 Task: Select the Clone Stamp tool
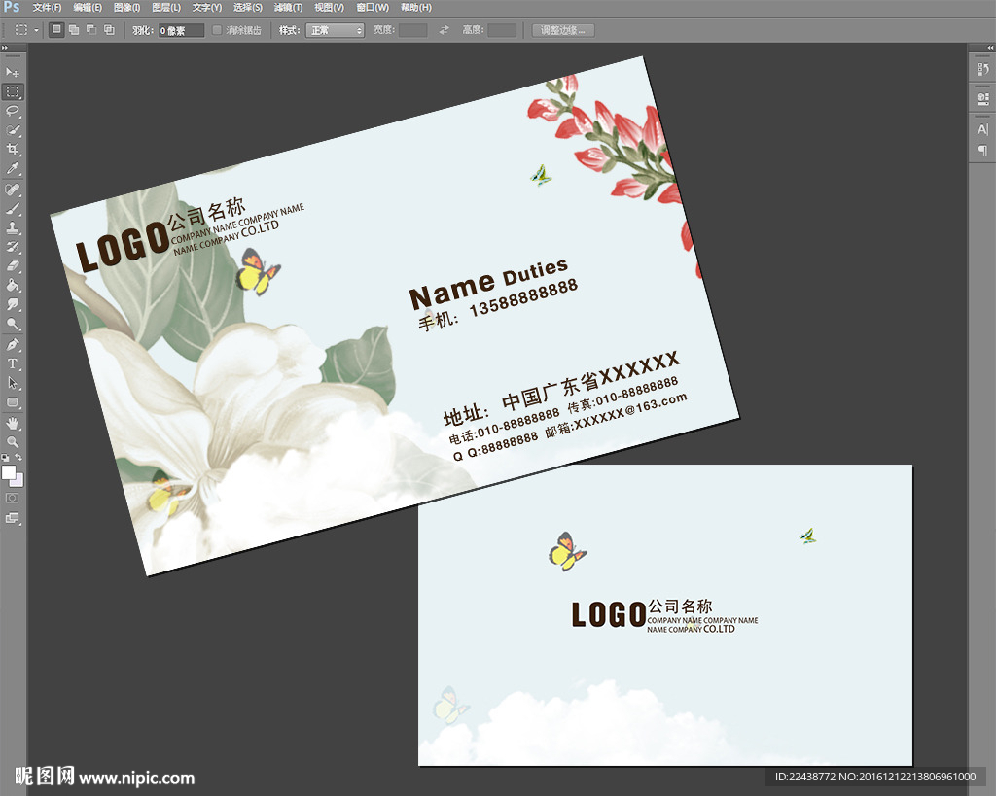[x=13, y=227]
